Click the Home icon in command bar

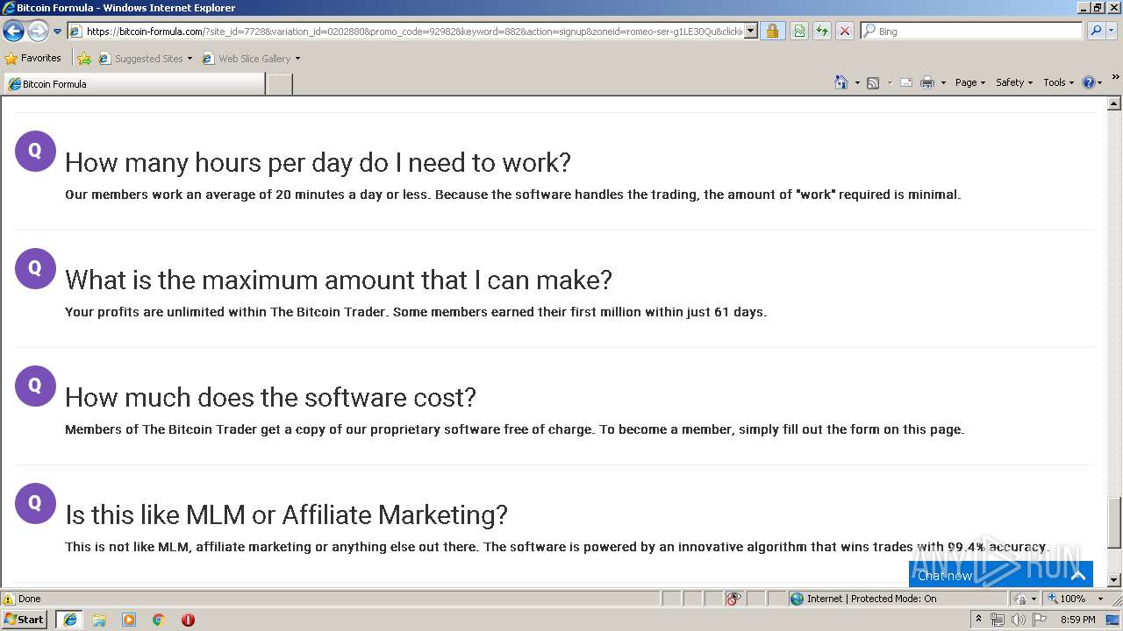coord(840,82)
